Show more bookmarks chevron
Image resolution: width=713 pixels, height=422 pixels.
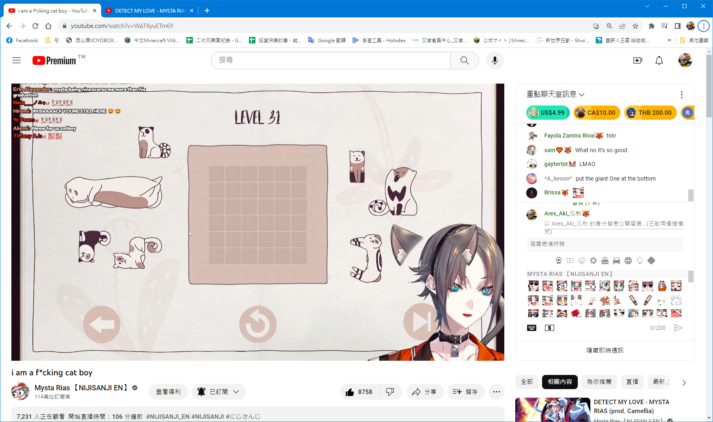[669, 40]
